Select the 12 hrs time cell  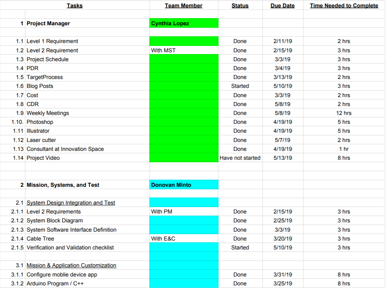tap(344, 113)
